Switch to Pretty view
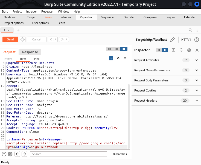 coord(8,59)
